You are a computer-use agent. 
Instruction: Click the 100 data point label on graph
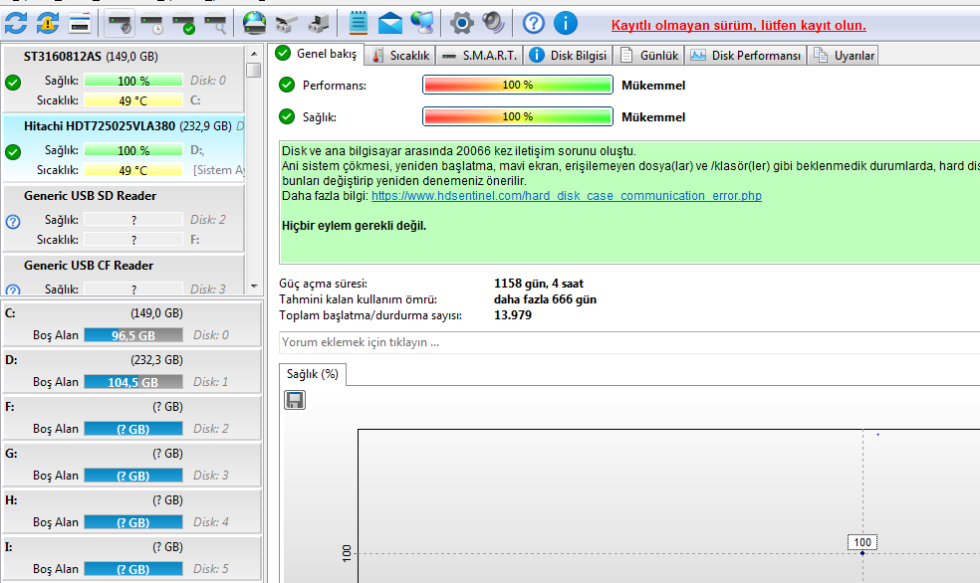click(862, 542)
